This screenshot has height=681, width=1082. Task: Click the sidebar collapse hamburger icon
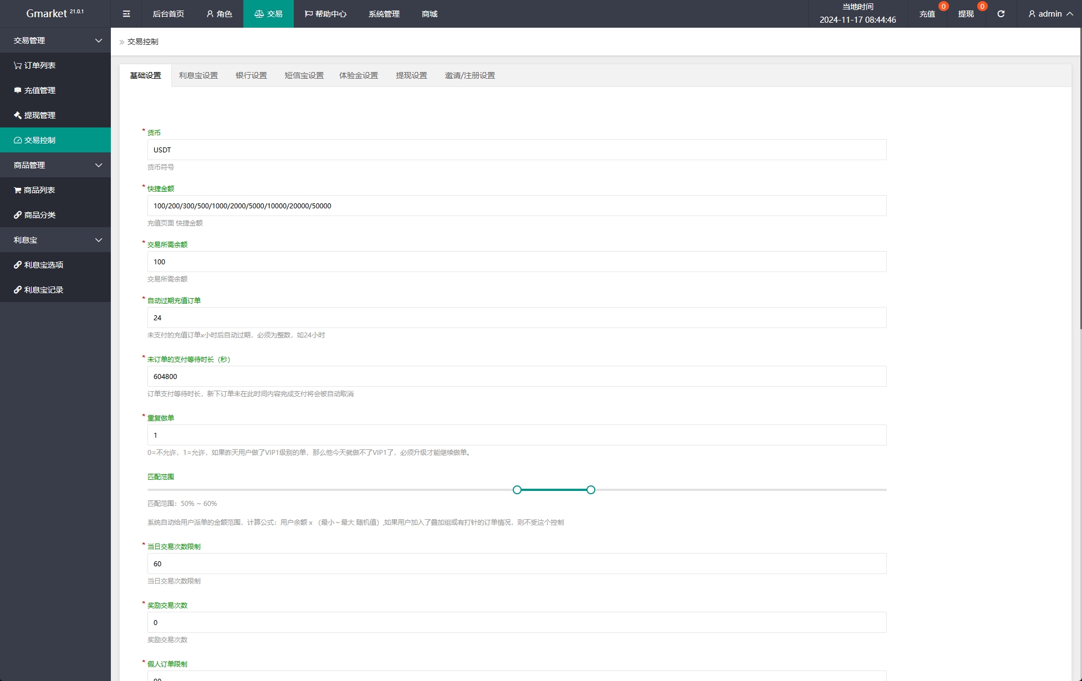tap(126, 14)
